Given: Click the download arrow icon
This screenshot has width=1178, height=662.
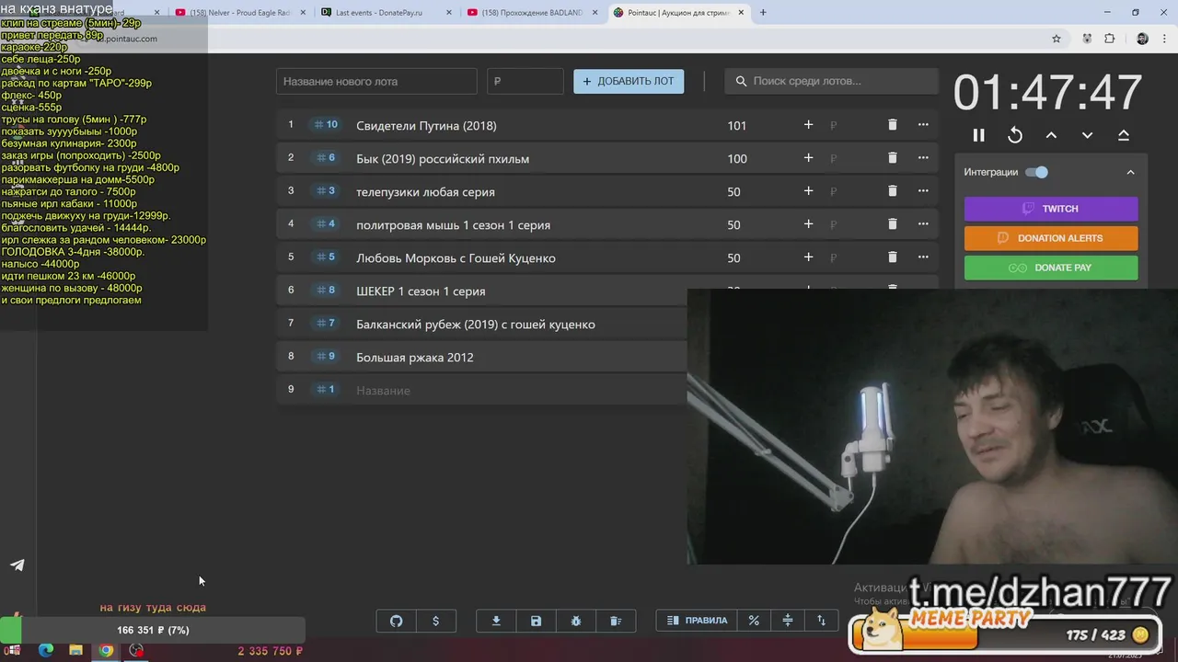Looking at the screenshot, I should click(496, 621).
